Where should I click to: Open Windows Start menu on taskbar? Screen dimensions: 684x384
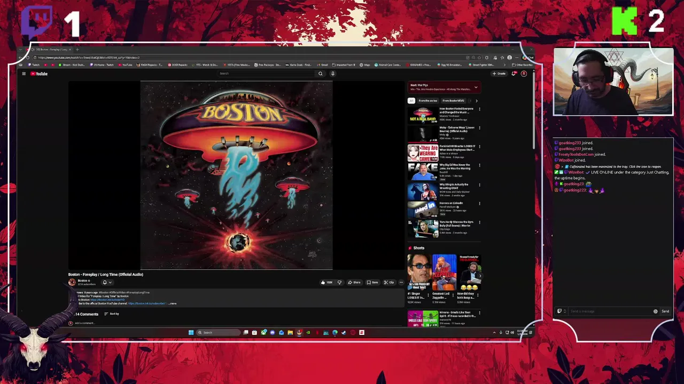click(x=191, y=332)
